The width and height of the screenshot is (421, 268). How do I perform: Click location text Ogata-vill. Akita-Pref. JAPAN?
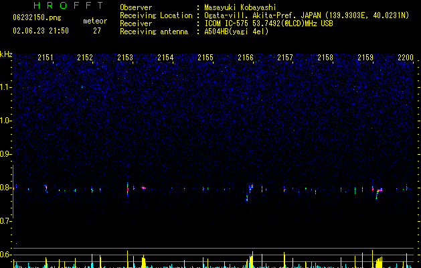tap(263, 15)
